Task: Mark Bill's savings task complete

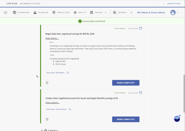Action: pyautogui.click(x=126, y=83)
